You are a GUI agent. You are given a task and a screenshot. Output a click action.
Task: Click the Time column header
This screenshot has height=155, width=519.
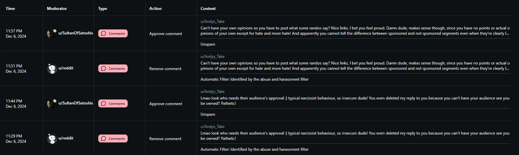pos(10,9)
